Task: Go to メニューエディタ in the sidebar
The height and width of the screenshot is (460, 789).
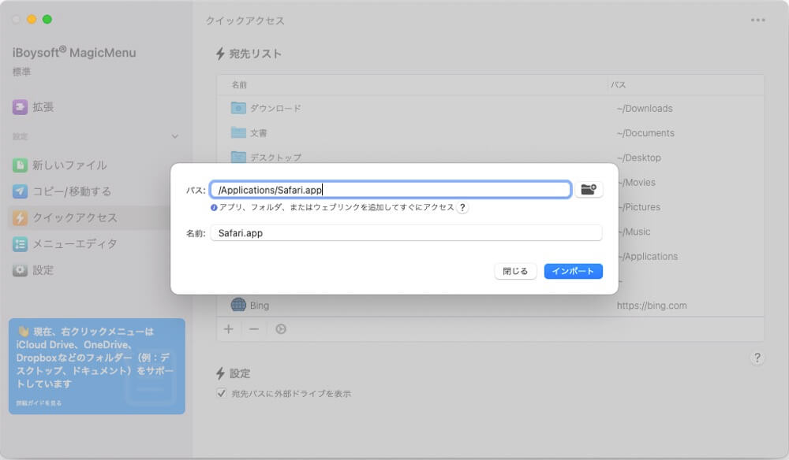Action: [74, 244]
